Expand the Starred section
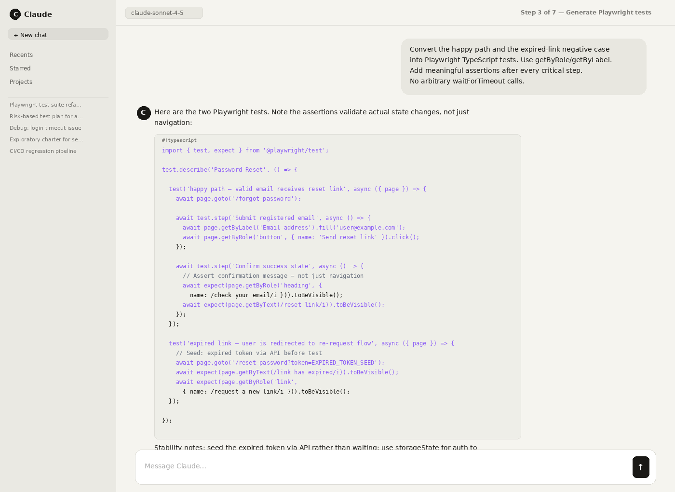 pos(20,68)
